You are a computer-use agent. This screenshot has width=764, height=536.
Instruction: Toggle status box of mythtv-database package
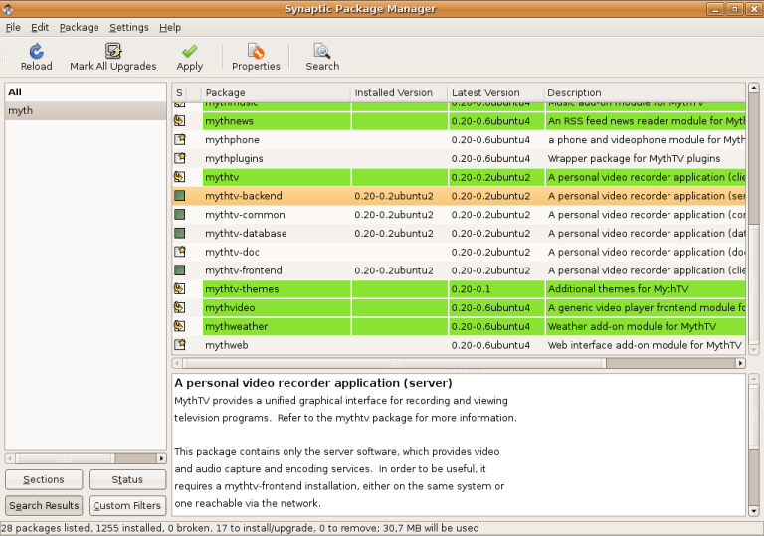click(180, 233)
